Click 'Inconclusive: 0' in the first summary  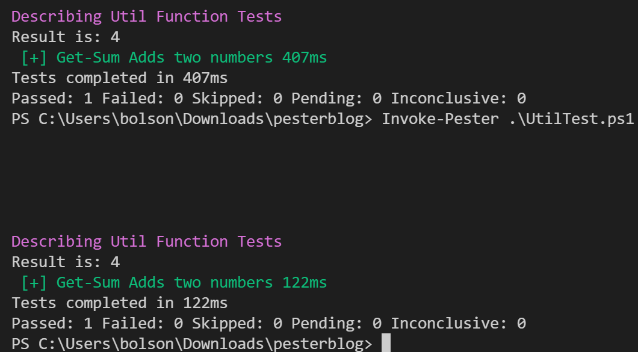[x=459, y=99]
